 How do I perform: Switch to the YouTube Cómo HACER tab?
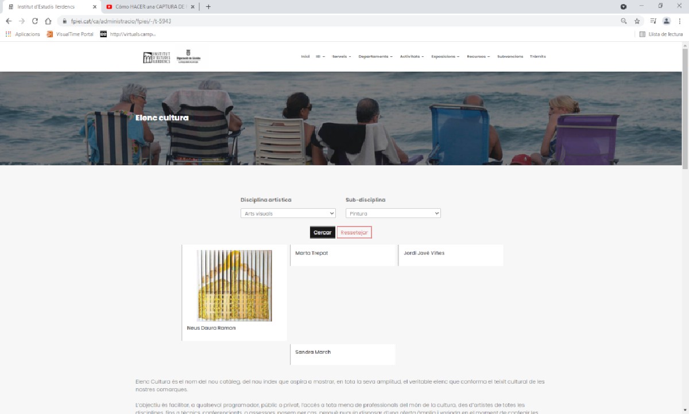tap(150, 7)
